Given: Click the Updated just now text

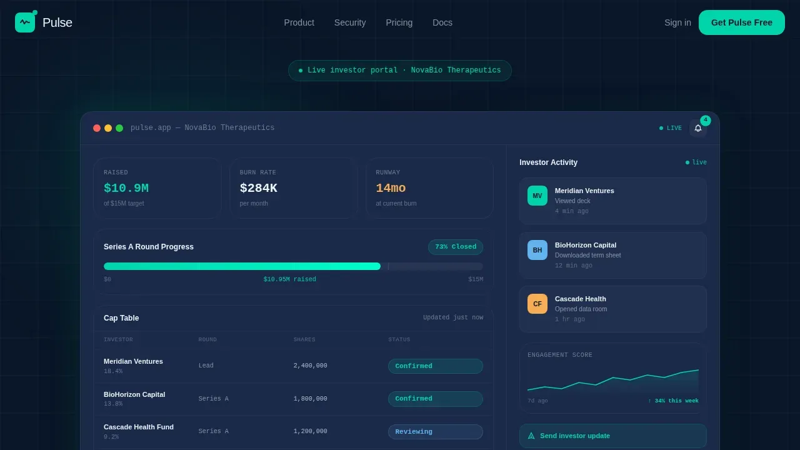Looking at the screenshot, I should pyautogui.click(x=453, y=318).
